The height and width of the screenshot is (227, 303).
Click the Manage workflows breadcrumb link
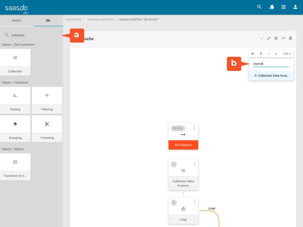(x=100, y=20)
